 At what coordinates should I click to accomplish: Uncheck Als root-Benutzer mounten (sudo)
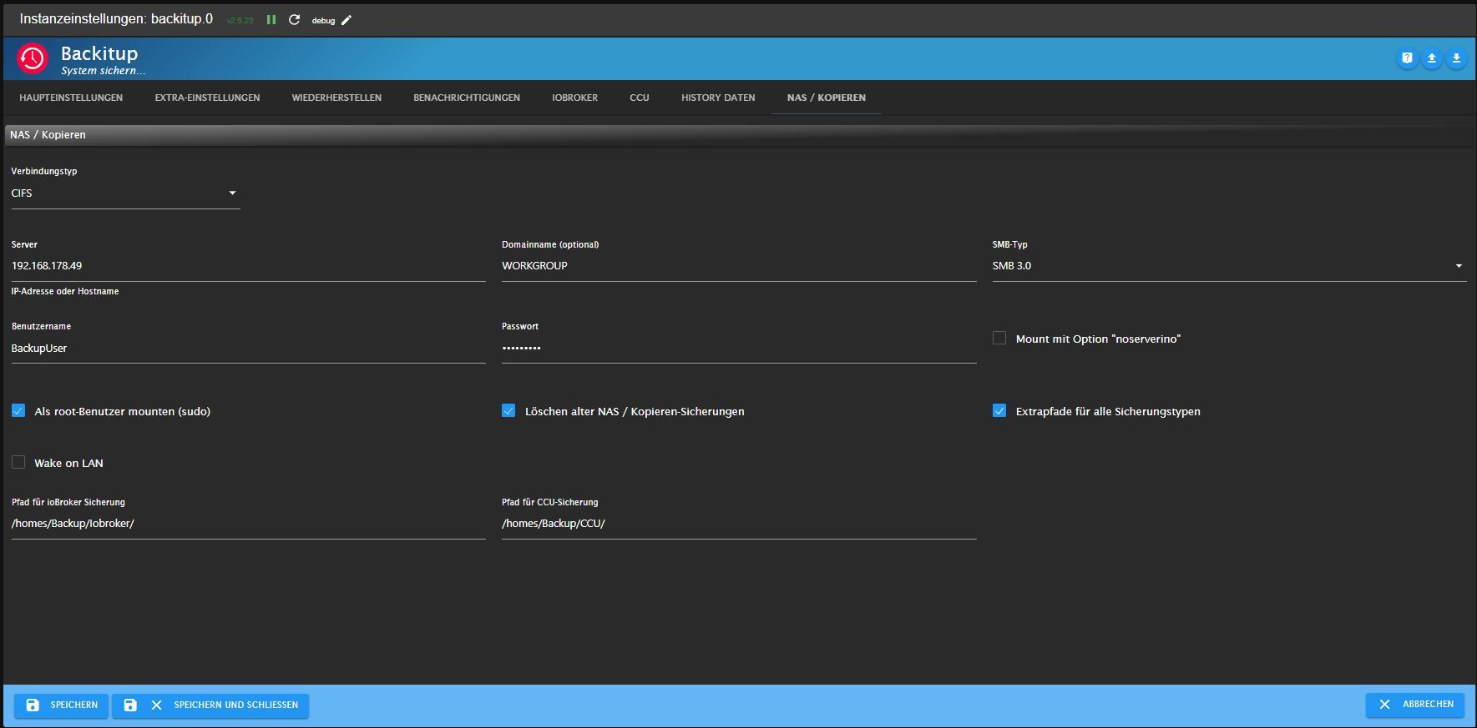coord(18,411)
